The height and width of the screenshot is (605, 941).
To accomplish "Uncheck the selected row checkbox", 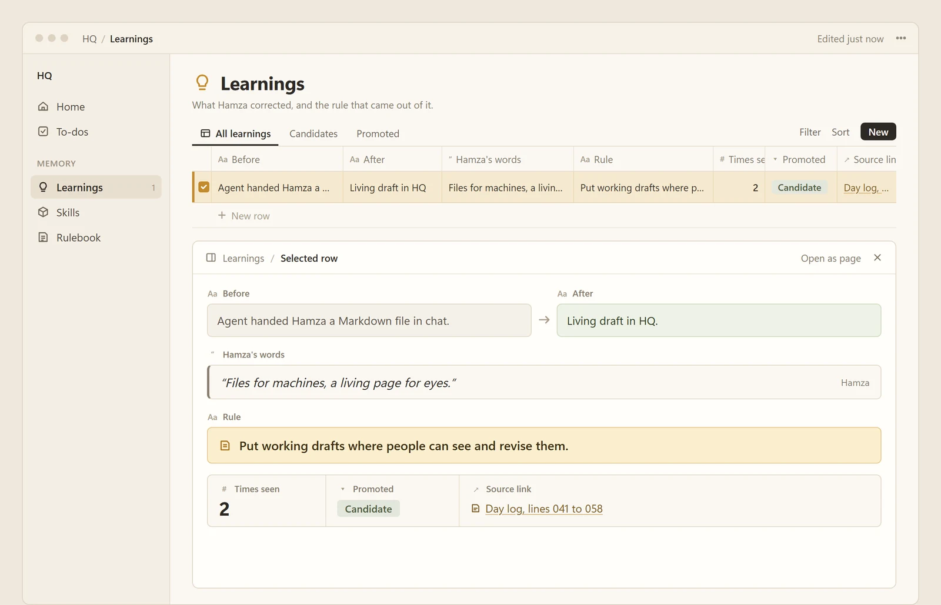I will tap(203, 187).
